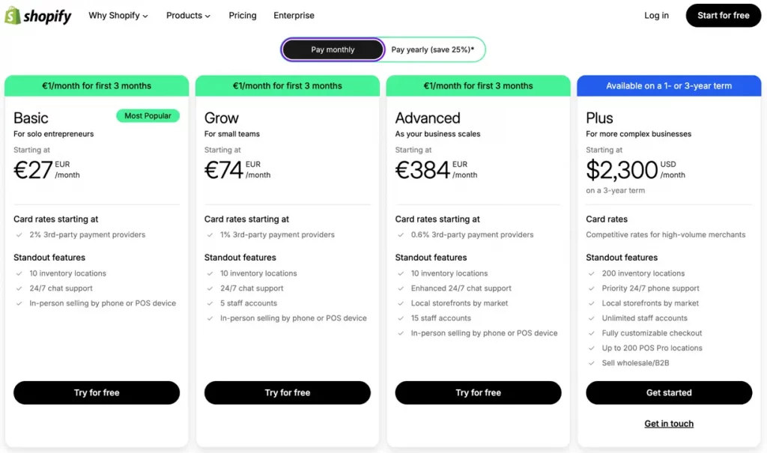Click Log in
Image resolution: width=767 pixels, height=453 pixels.
656,15
